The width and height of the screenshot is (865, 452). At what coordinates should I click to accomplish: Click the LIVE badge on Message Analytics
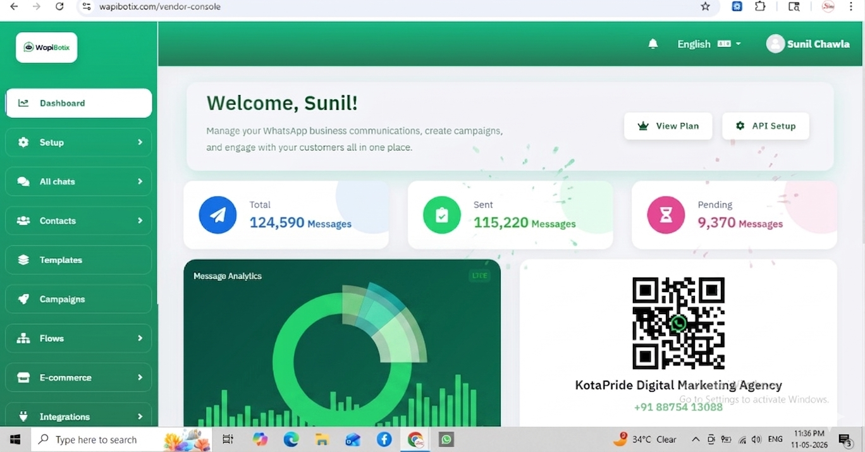pos(479,276)
